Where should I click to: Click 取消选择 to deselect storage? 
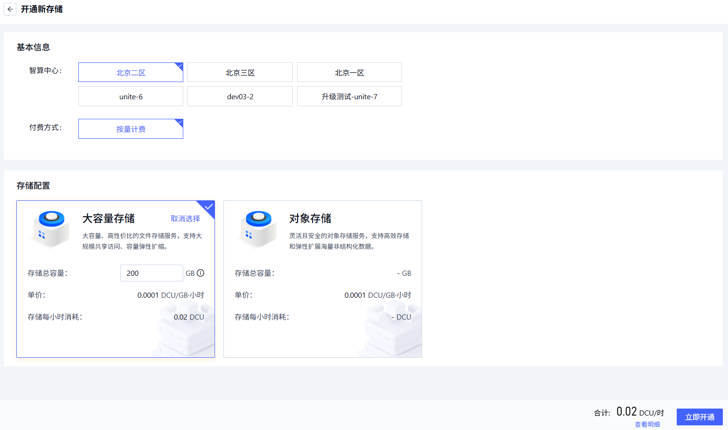[x=185, y=218]
